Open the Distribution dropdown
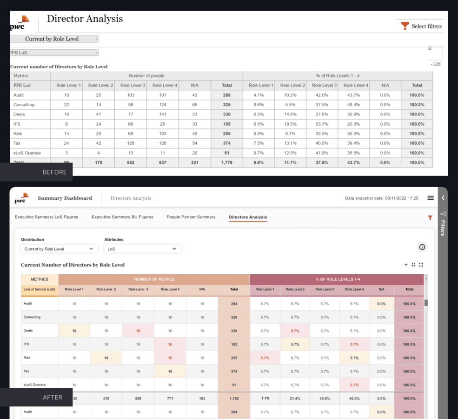The width and height of the screenshot is (458, 419). pos(59,249)
